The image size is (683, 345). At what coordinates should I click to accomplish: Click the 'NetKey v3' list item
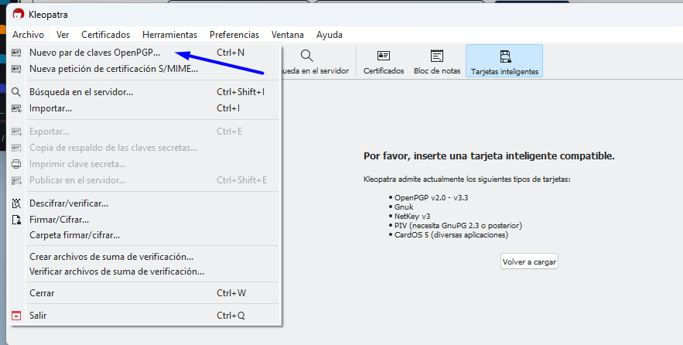pyautogui.click(x=412, y=216)
